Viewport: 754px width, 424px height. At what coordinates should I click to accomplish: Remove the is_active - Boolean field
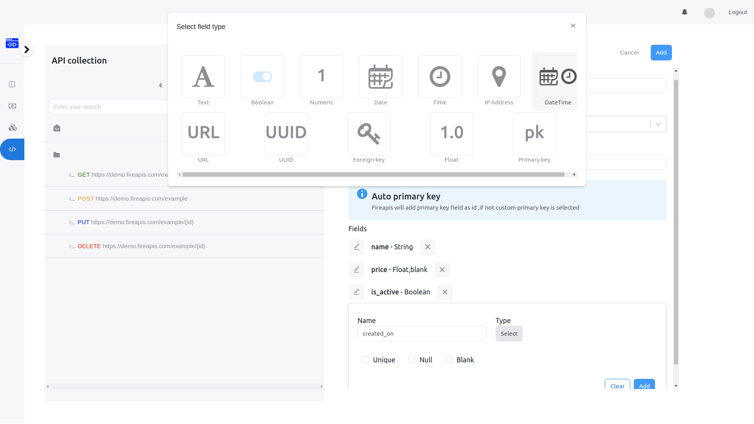point(445,292)
